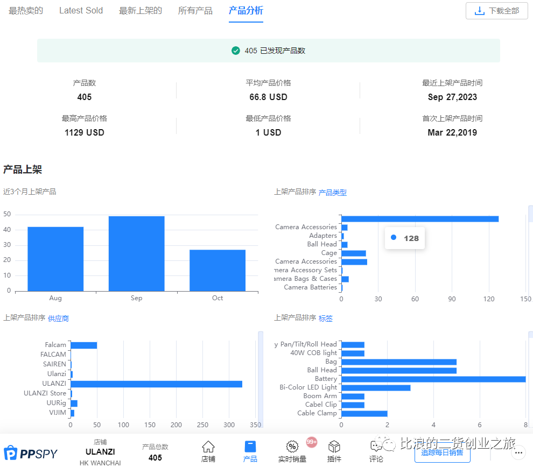Click the Battery bar in tags chart
The height and width of the screenshot is (467, 533).
[x=433, y=379]
